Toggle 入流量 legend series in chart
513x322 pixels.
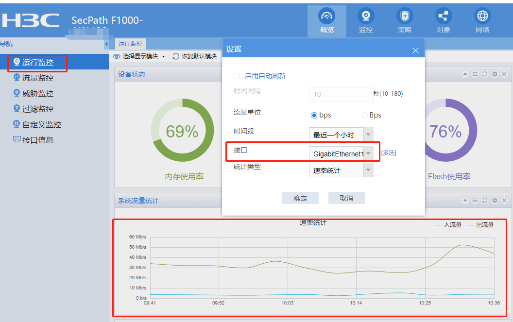click(x=448, y=225)
